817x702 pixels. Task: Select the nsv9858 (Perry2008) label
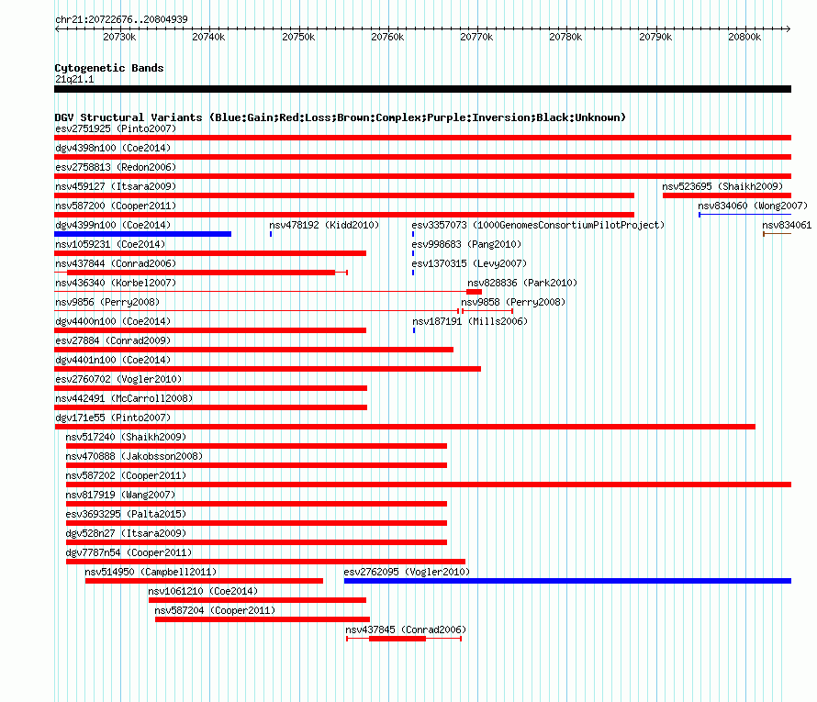(513, 302)
